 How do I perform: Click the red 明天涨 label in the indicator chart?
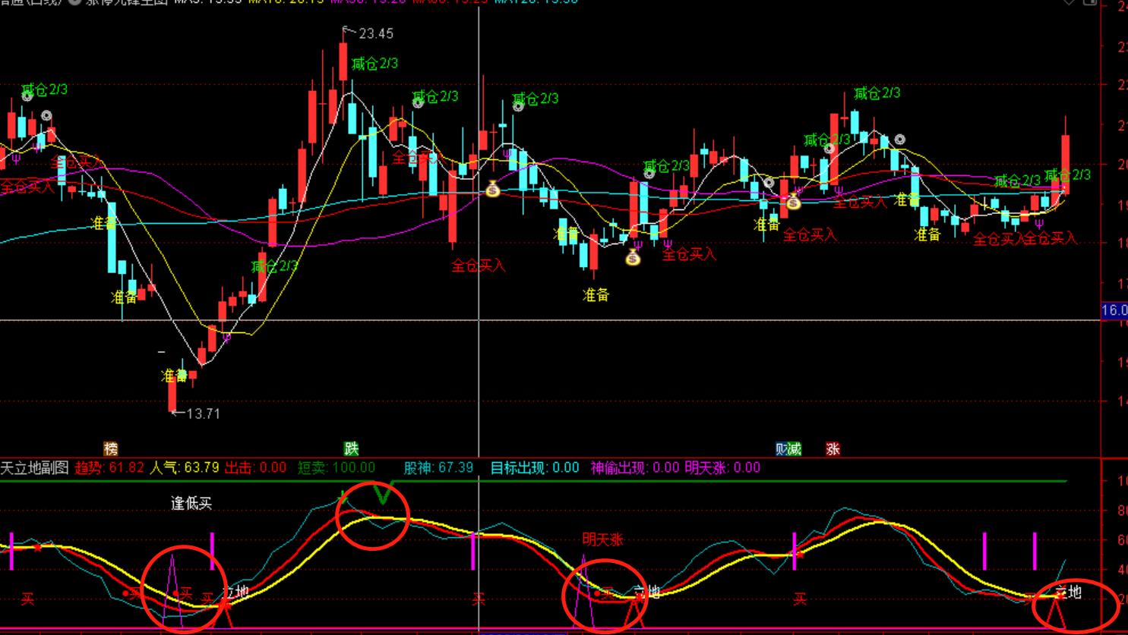pos(602,539)
